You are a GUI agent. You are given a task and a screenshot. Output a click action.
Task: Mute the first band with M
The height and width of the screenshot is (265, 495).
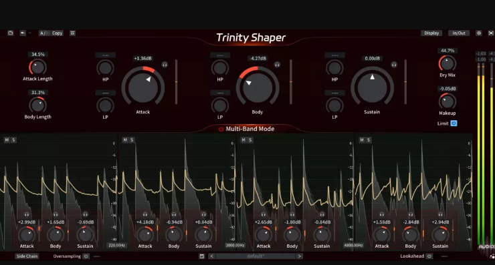(7, 140)
